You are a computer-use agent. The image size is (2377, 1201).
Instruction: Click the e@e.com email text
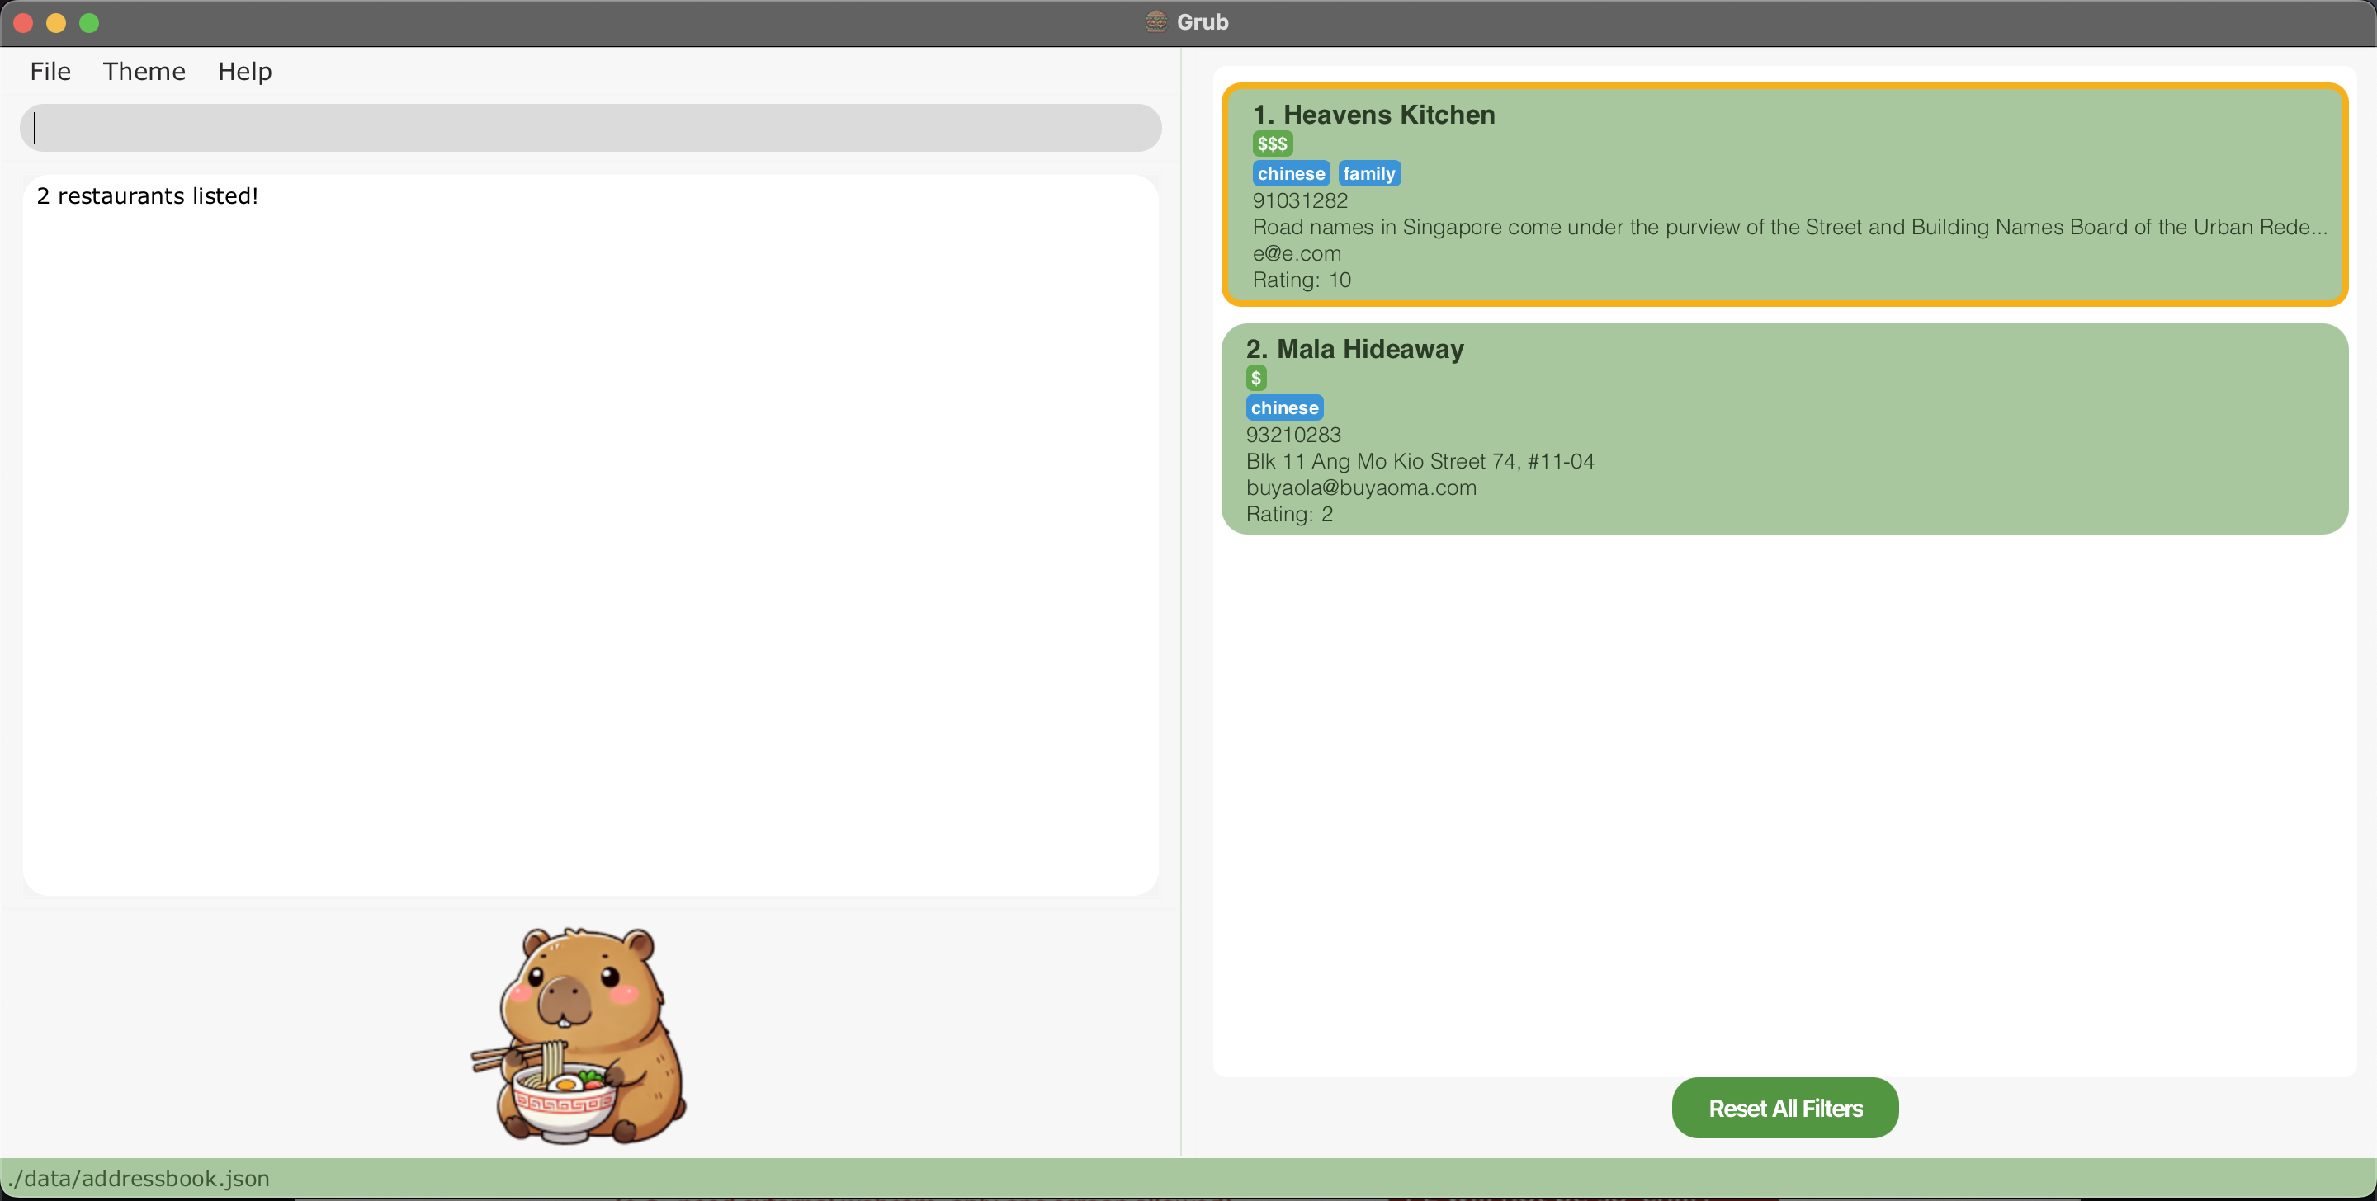(1296, 254)
